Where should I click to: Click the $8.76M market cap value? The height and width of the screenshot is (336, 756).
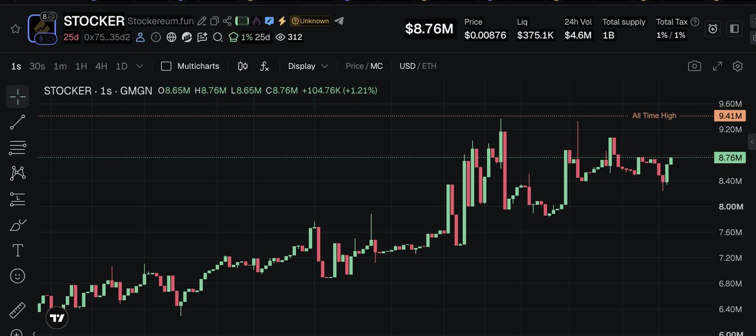click(429, 29)
